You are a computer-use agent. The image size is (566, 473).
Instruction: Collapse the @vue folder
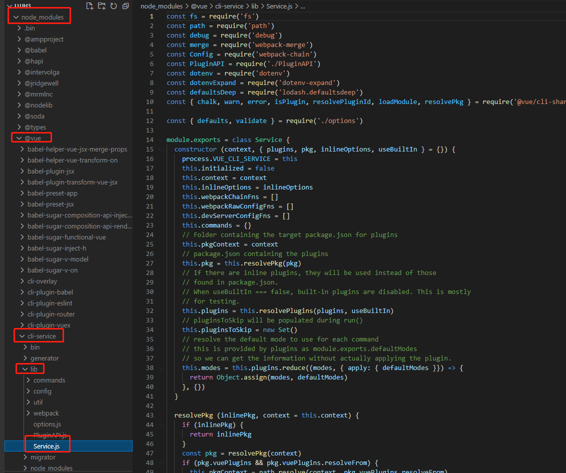click(20, 138)
